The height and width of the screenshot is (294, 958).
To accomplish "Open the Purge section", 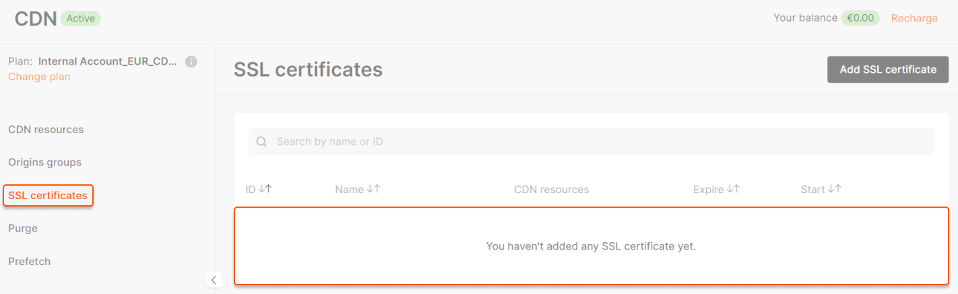I will tap(23, 228).
